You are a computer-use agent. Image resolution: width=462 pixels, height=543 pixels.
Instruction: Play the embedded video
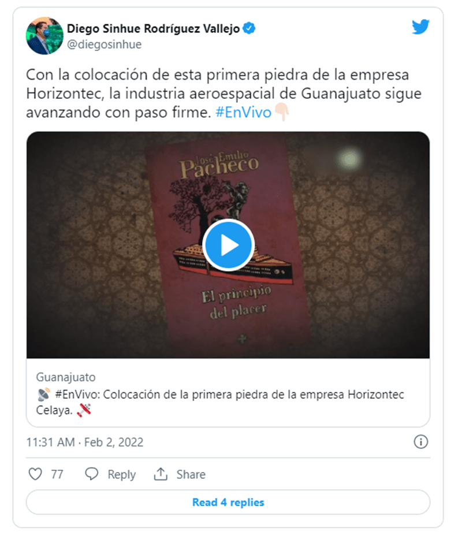[229, 245]
